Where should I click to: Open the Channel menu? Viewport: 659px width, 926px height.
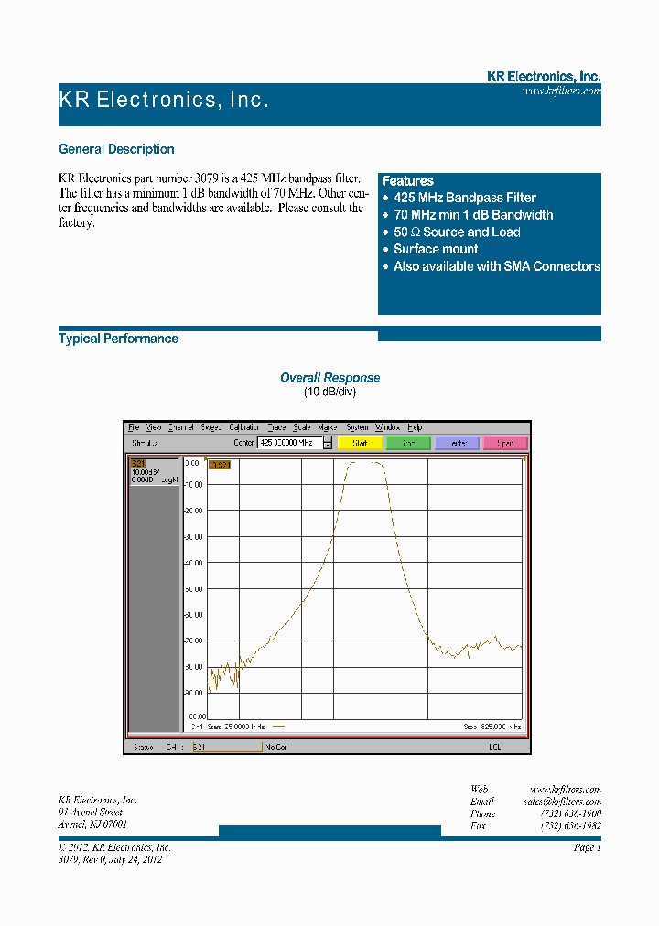[x=180, y=427]
